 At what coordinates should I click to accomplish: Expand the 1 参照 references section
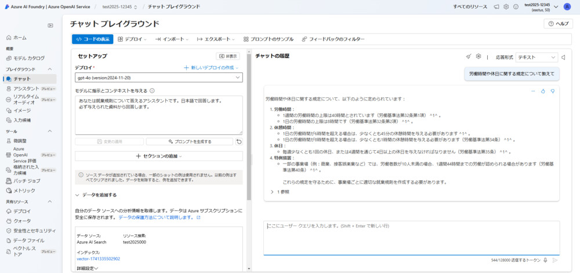280,192
